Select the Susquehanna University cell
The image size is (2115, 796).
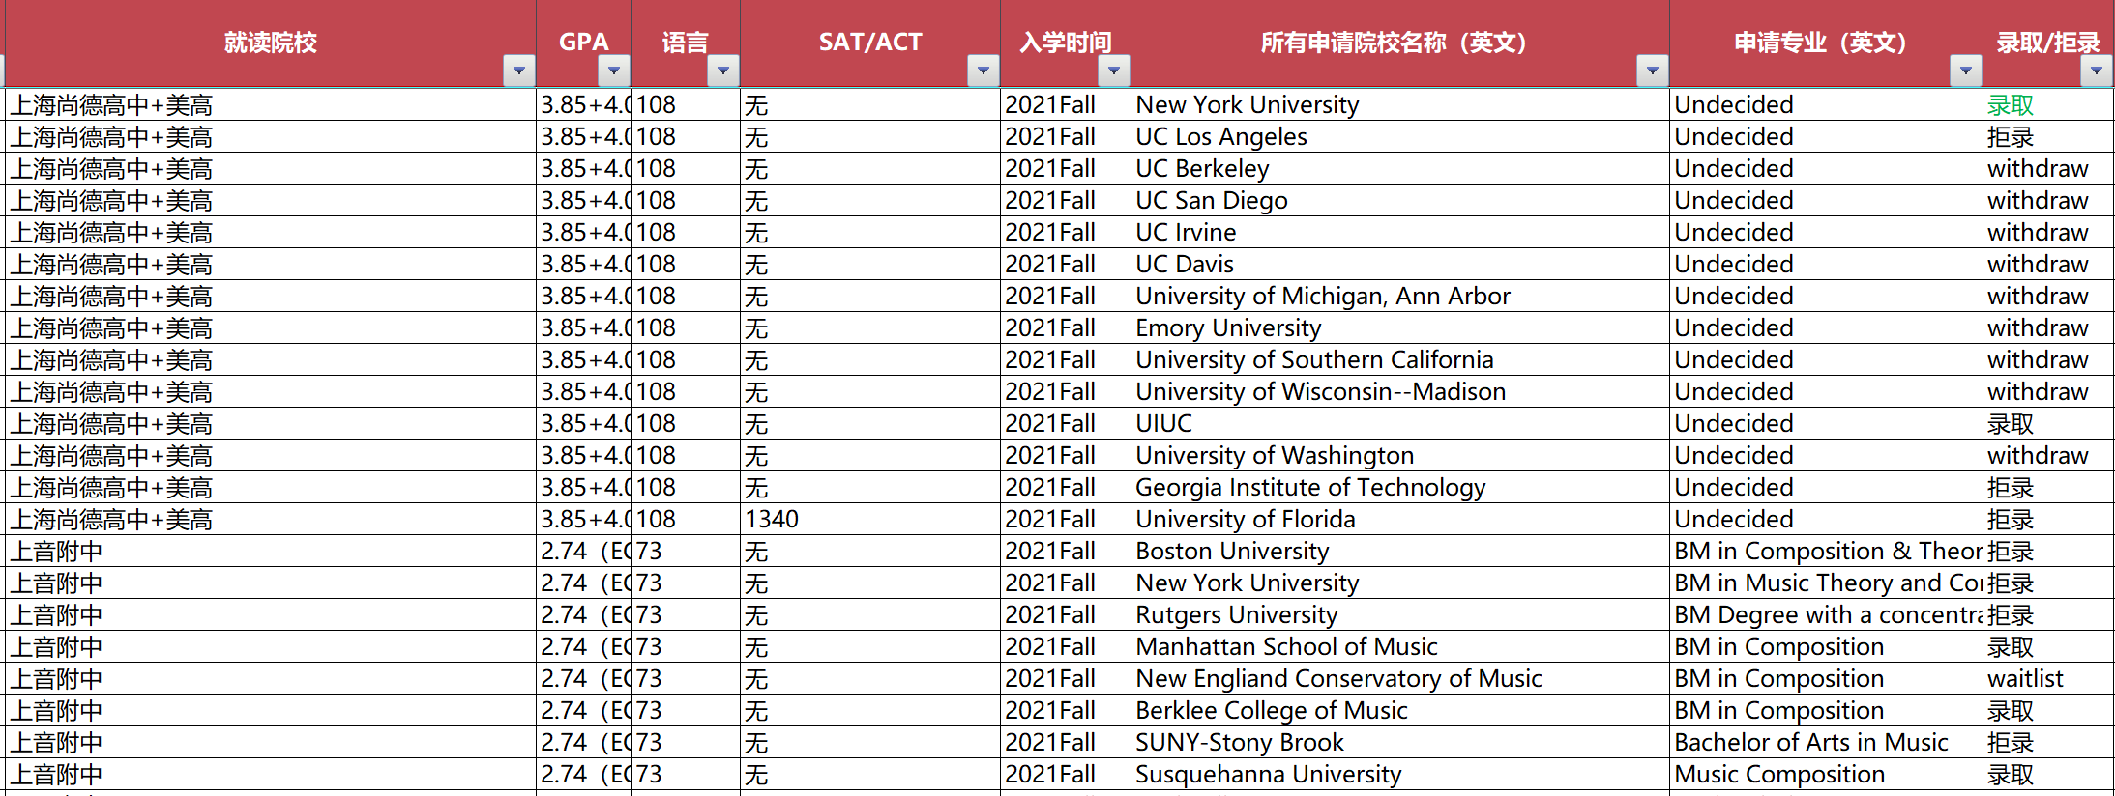point(1400,775)
